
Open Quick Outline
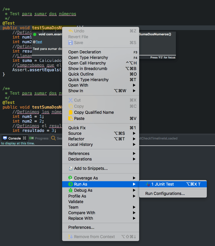101,74
